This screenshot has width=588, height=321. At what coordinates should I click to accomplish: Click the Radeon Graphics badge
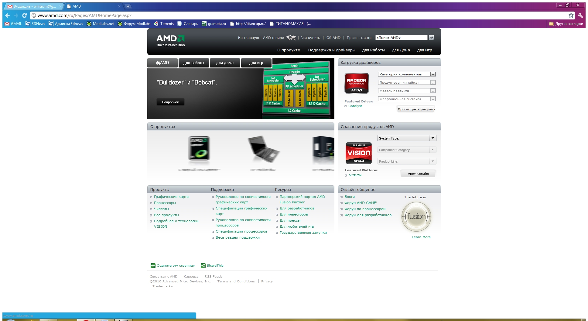(x=357, y=83)
